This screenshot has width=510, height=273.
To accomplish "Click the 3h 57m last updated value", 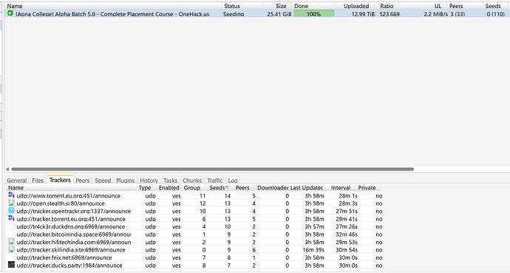I will (314, 226).
